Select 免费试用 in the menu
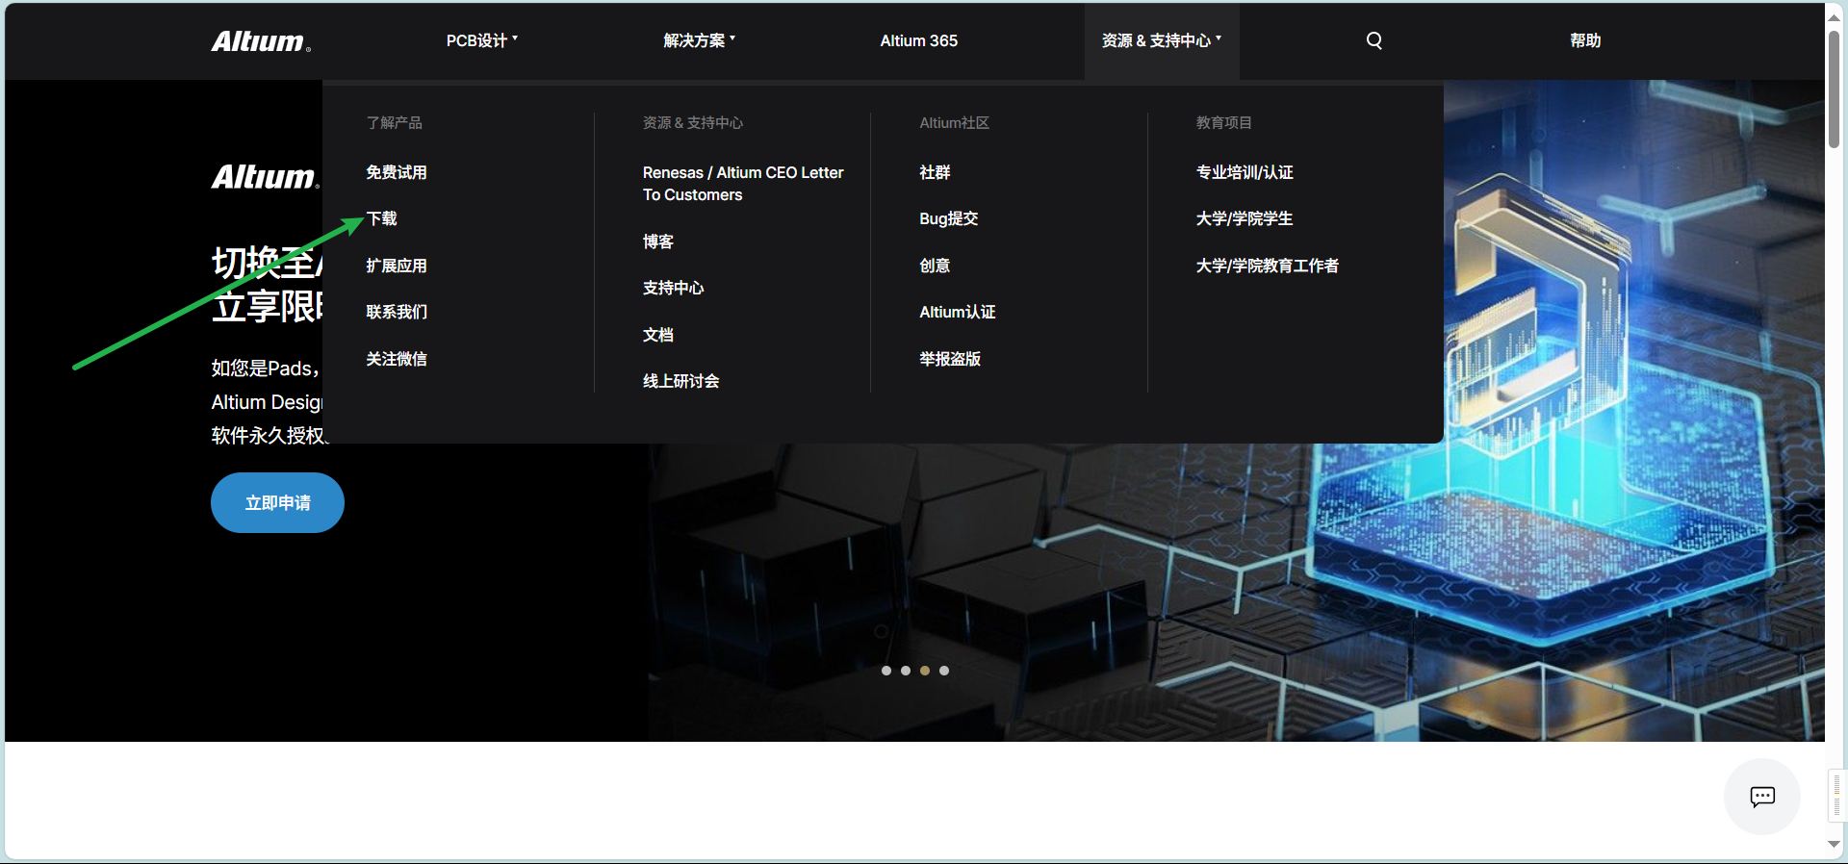The width and height of the screenshot is (1848, 864). click(x=397, y=172)
